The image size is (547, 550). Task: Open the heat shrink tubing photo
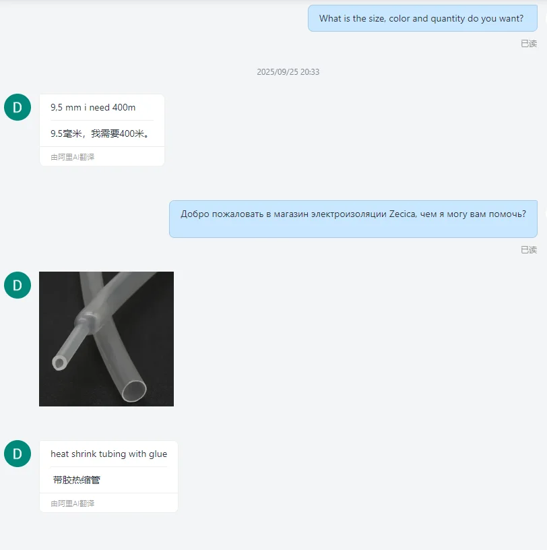click(106, 339)
